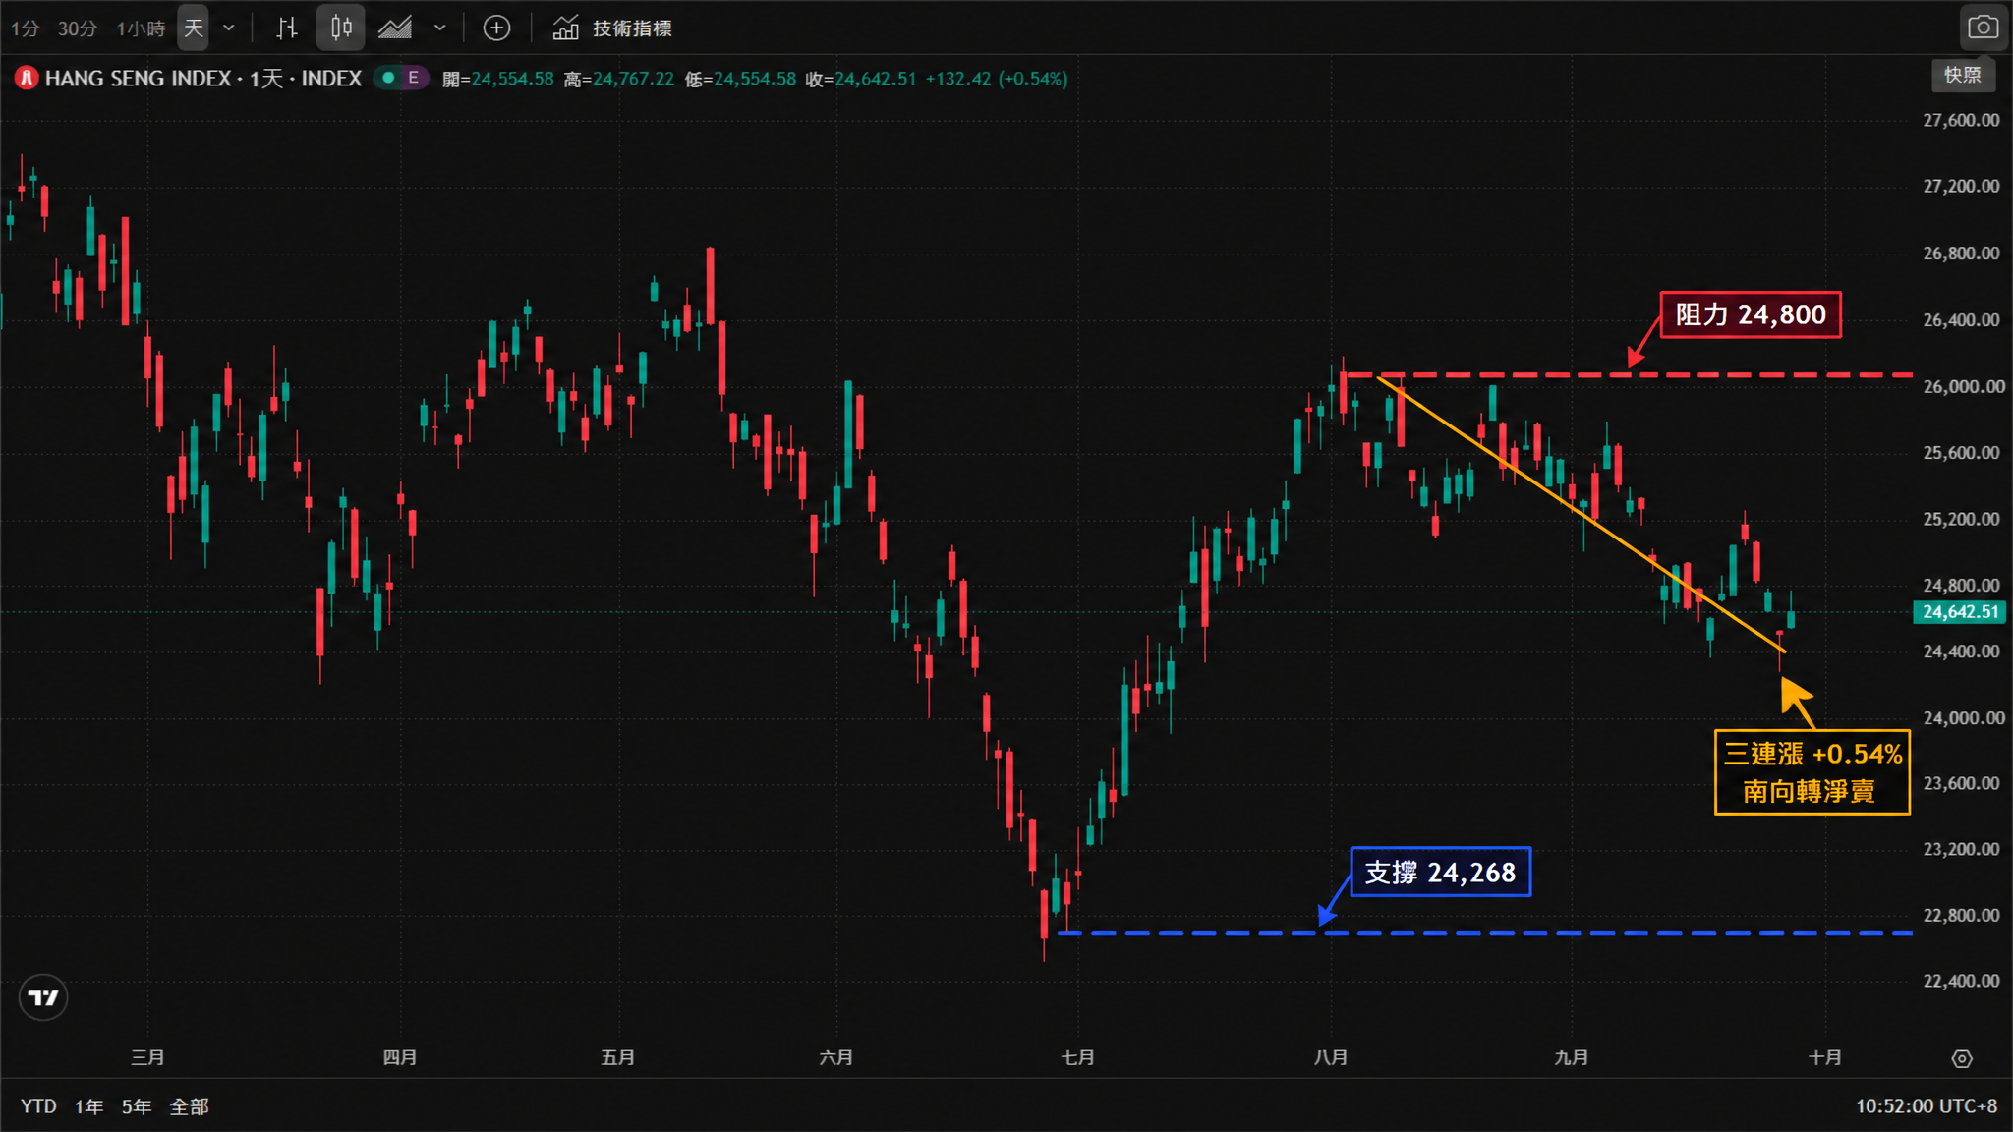Click the 十月 time axis label
The height and width of the screenshot is (1132, 2013).
click(x=1825, y=1058)
